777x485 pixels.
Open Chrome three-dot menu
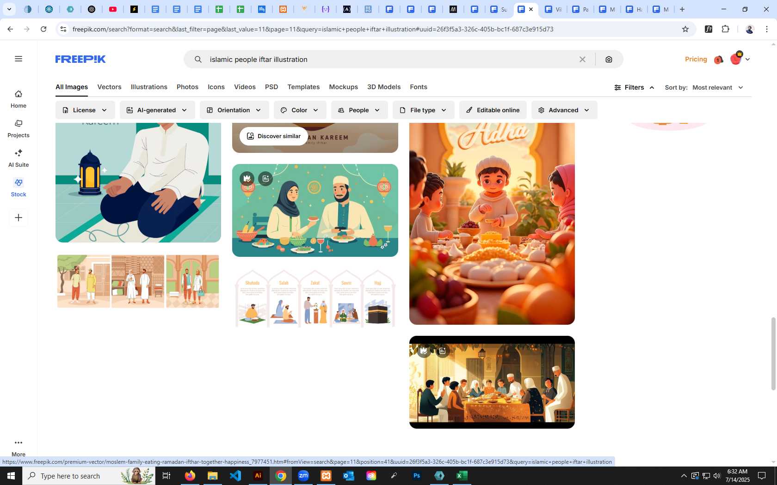coord(767,29)
